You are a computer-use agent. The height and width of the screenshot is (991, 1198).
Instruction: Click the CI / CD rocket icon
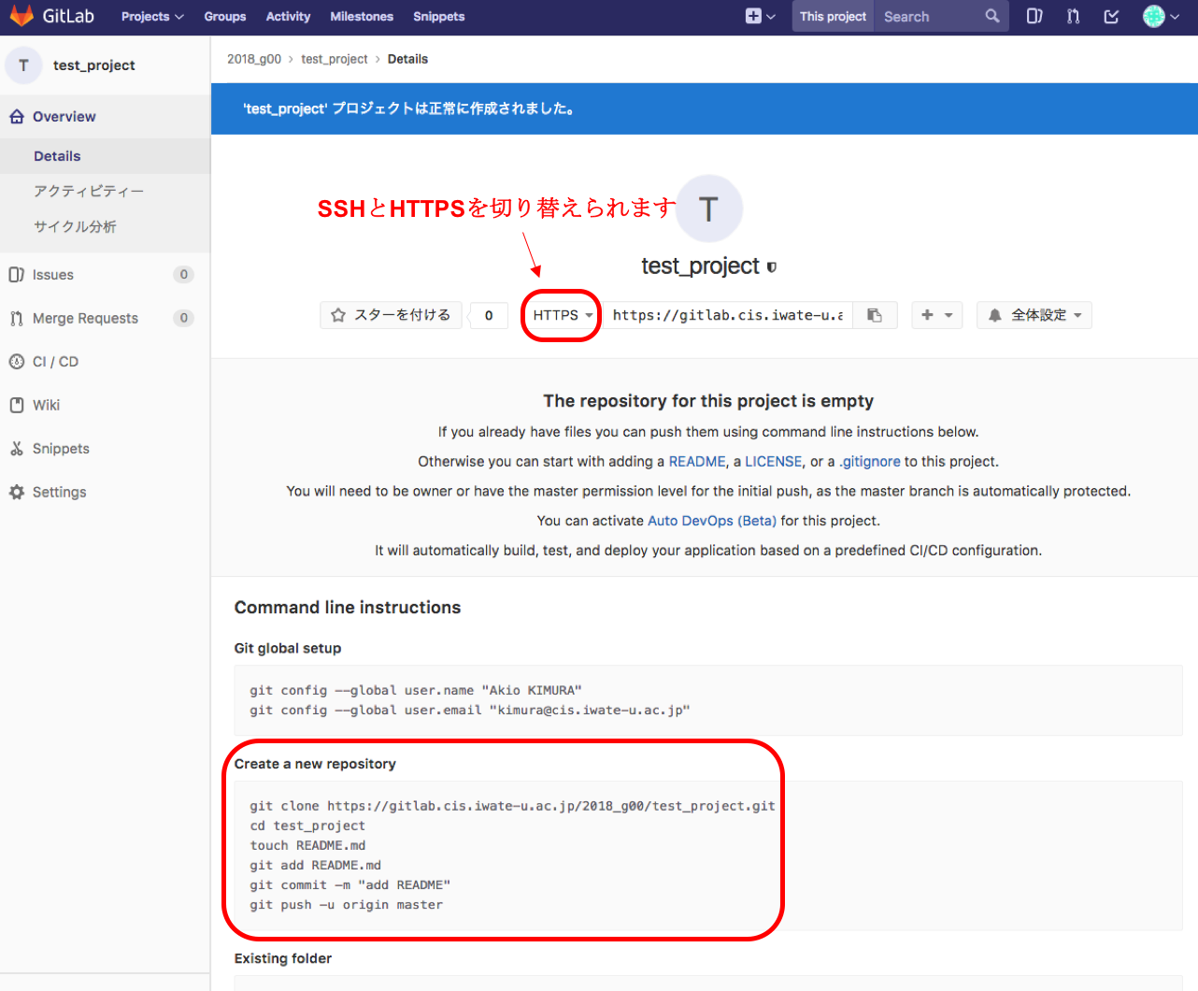point(17,362)
